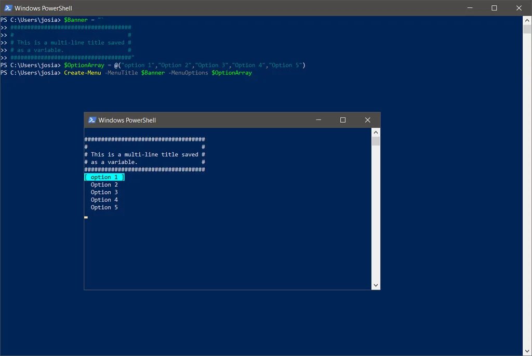Click '$Banner' variable on first prompt line
The image size is (532, 356).
point(76,20)
